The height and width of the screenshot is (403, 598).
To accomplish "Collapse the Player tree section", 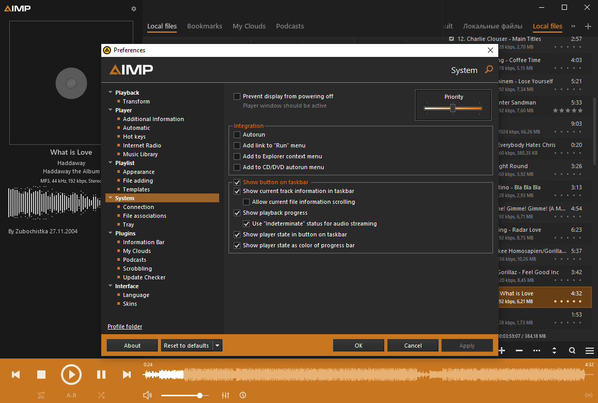I will pyautogui.click(x=110, y=110).
